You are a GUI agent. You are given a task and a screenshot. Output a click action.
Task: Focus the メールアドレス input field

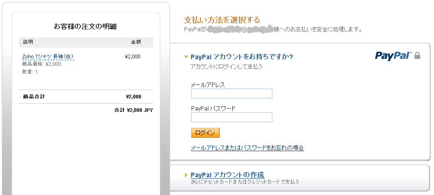(232, 93)
